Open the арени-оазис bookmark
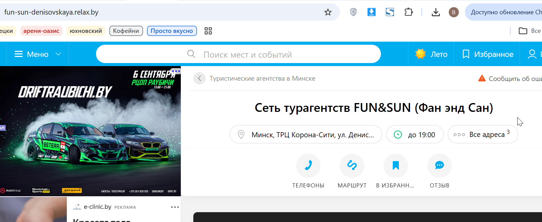542x222 pixels. [x=41, y=31]
